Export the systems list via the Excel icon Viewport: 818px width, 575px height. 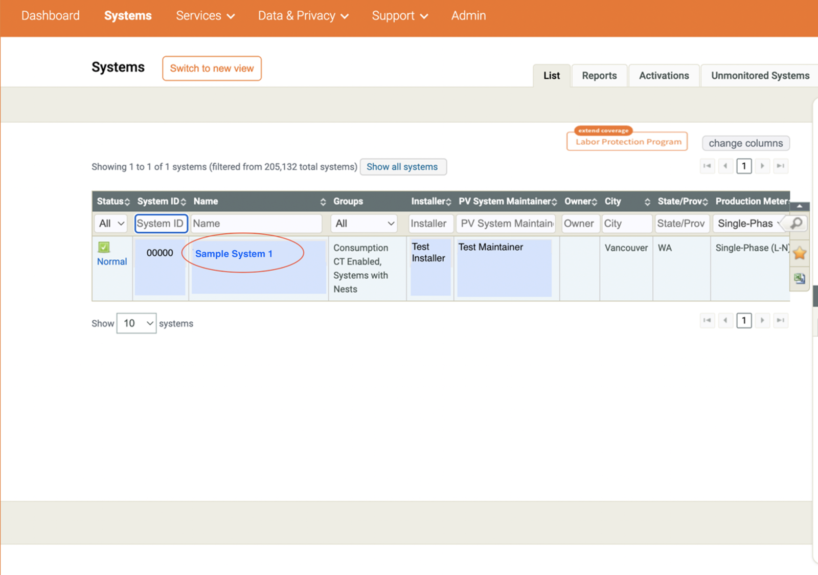coord(799,279)
